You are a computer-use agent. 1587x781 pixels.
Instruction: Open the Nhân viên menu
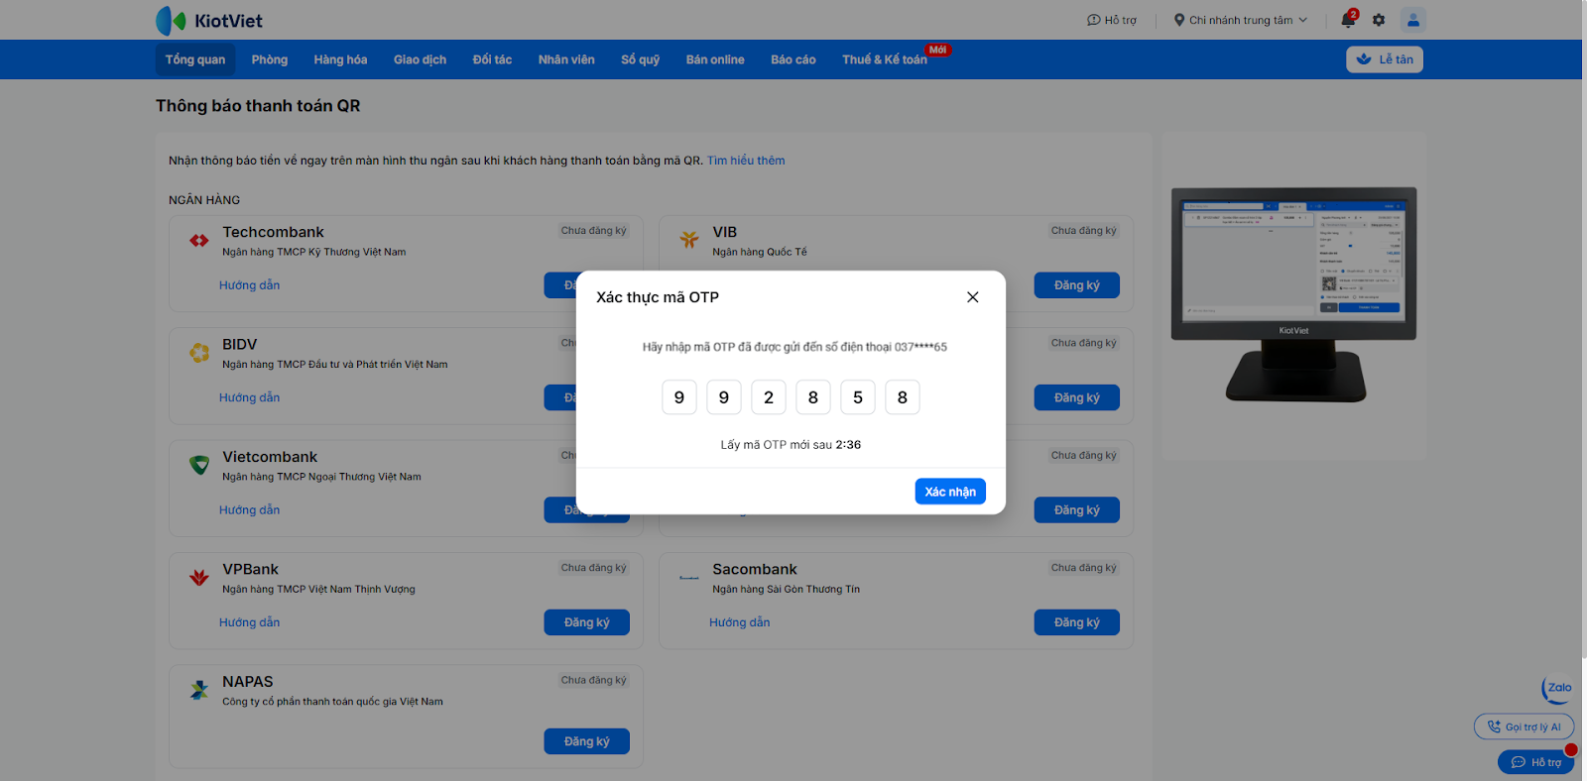tap(566, 59)
